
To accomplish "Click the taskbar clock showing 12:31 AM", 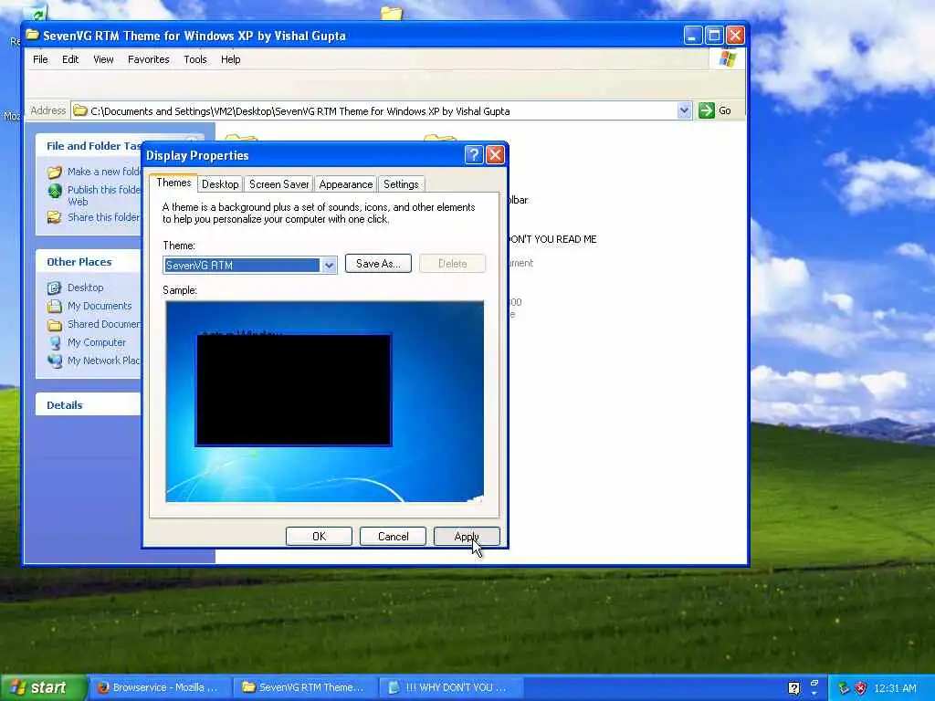I will (895, 688).
